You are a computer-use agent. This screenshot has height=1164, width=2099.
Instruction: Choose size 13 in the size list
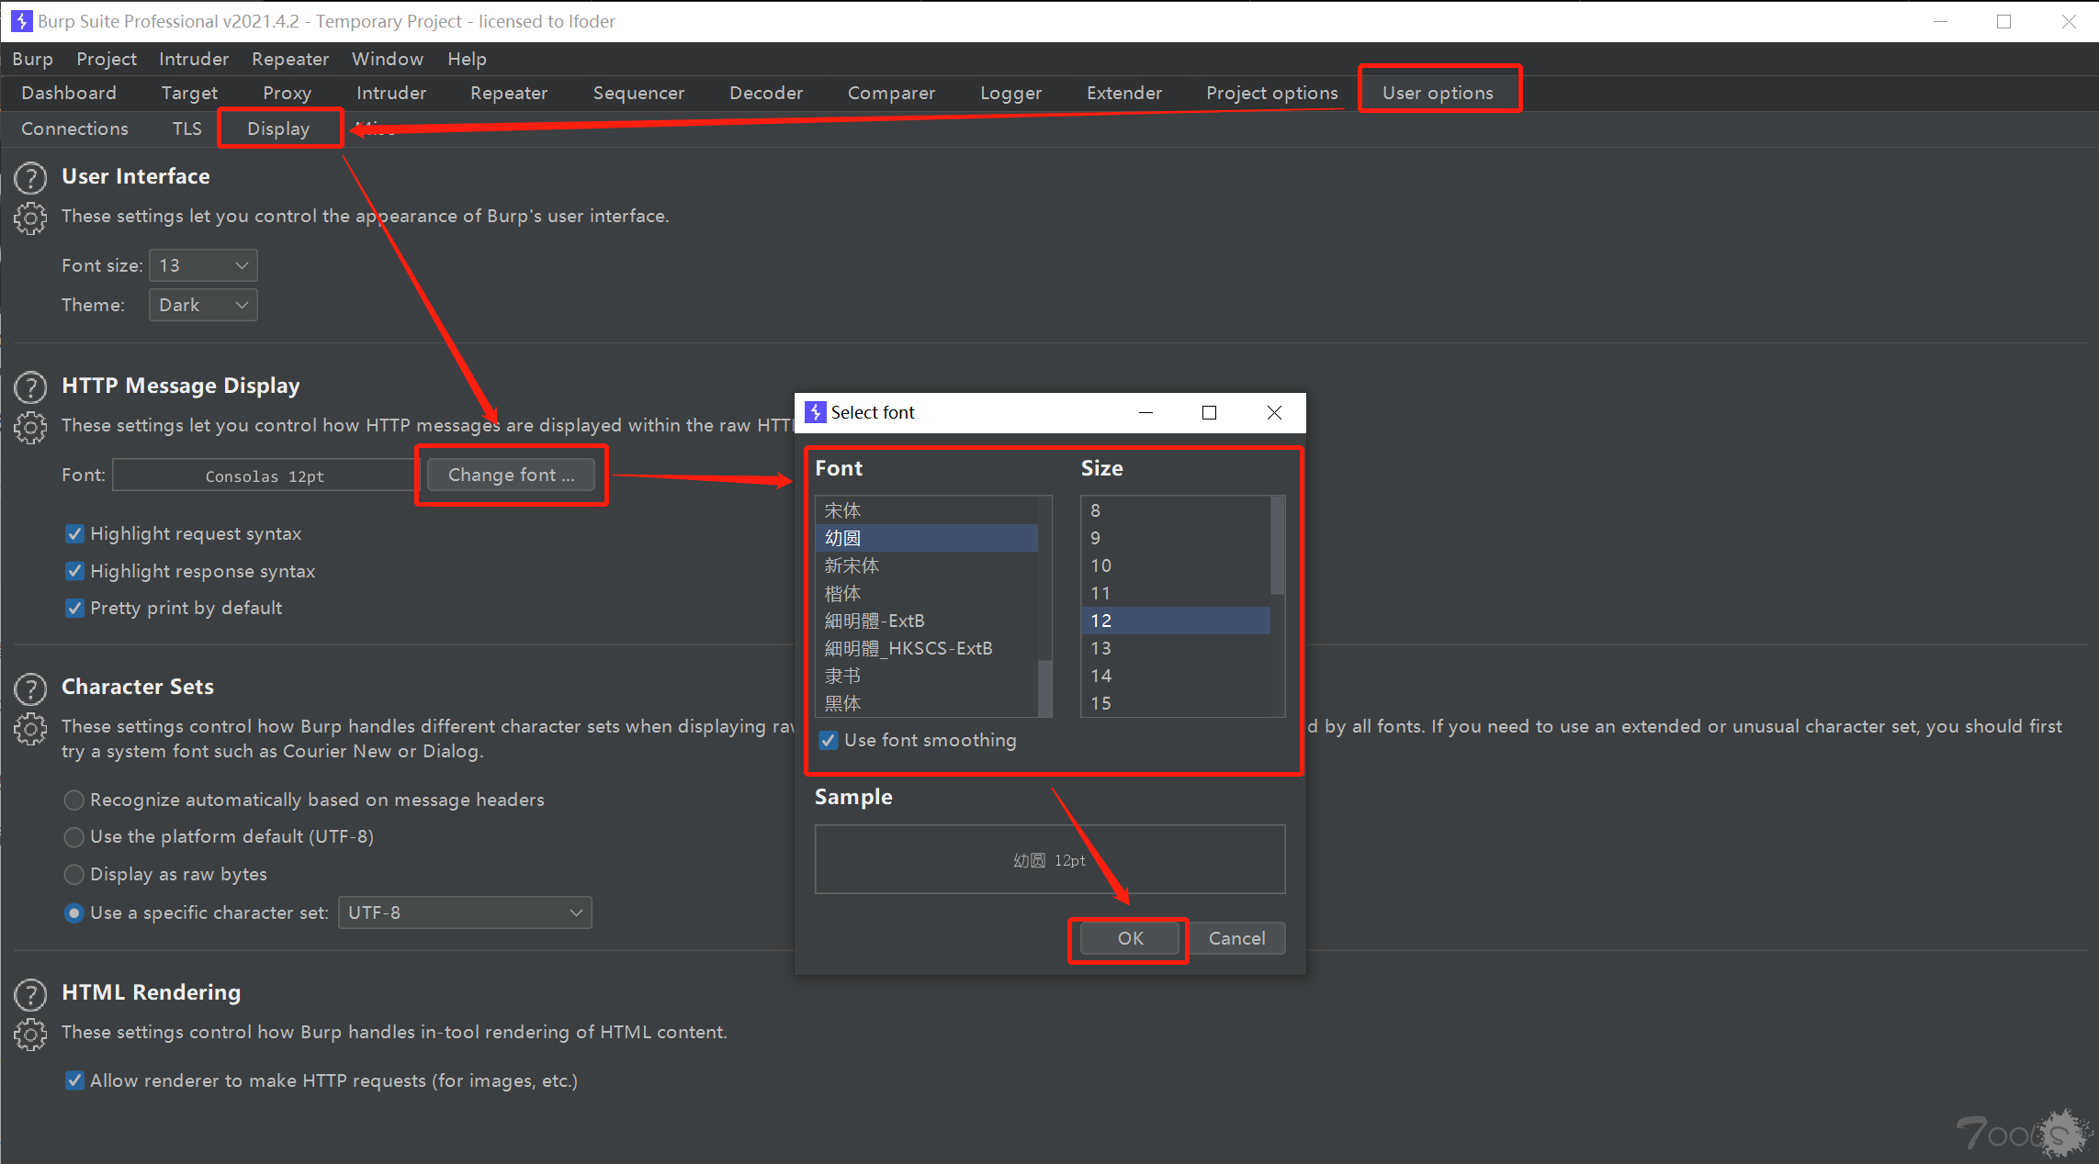[1176, 648]
